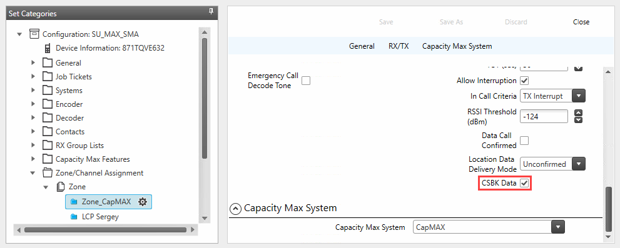The image size is (620, 248).
Task: Jump to the Capacity Max System tab
Action: coord(457,46)
